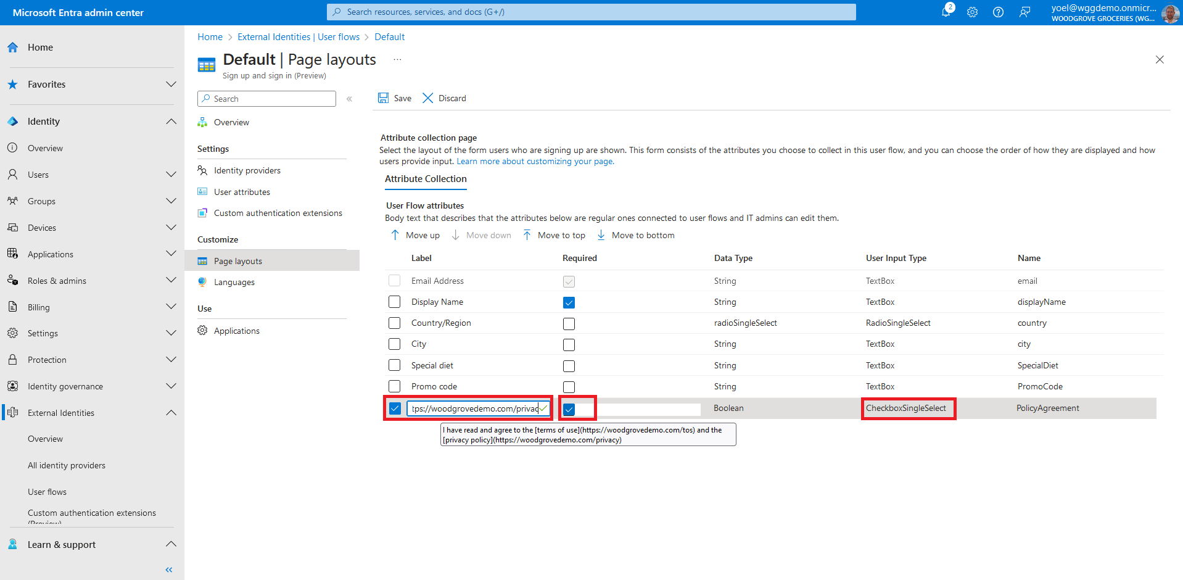Click the Move to bottom arrow icon

click(x=601, y=235)
